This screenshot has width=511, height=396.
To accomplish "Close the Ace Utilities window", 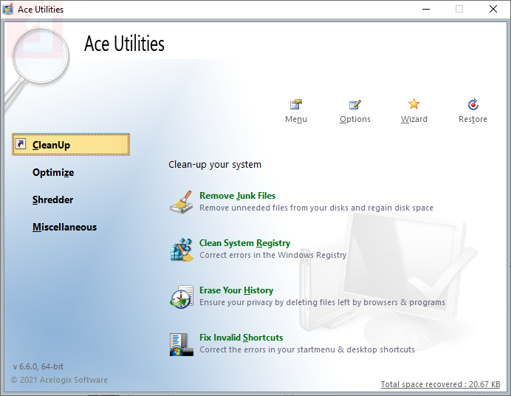I will point(493,9).
